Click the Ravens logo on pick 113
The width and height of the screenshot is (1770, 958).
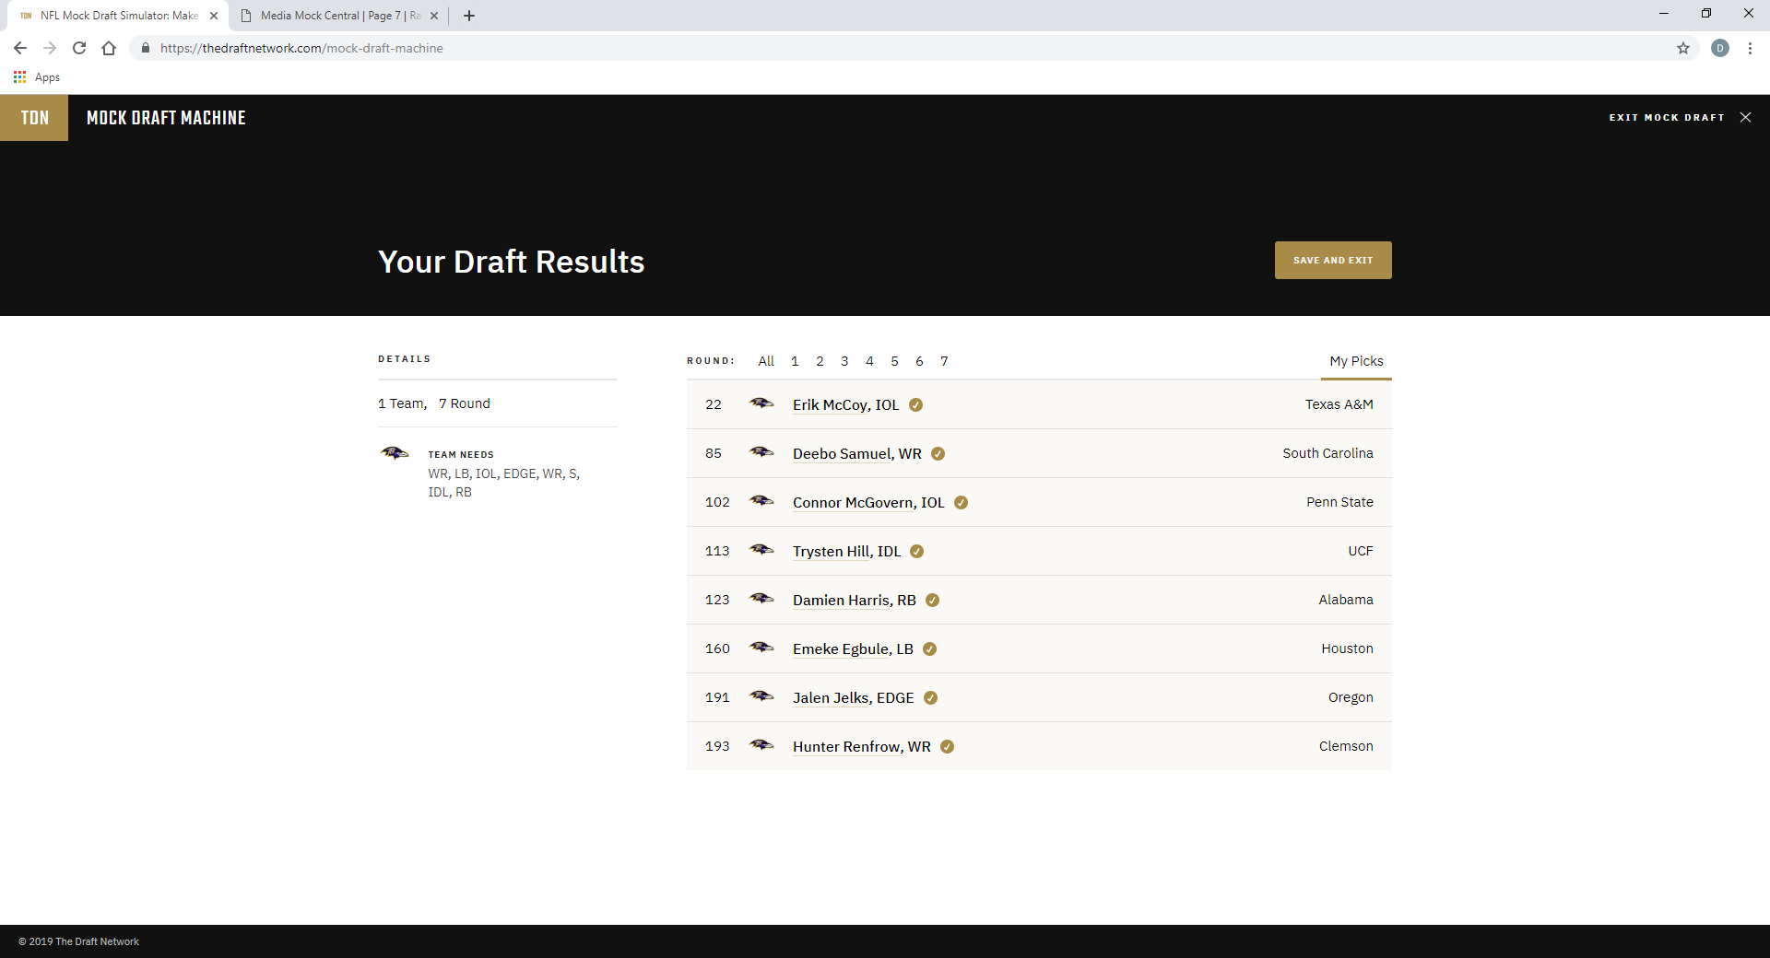click(761, 550)
